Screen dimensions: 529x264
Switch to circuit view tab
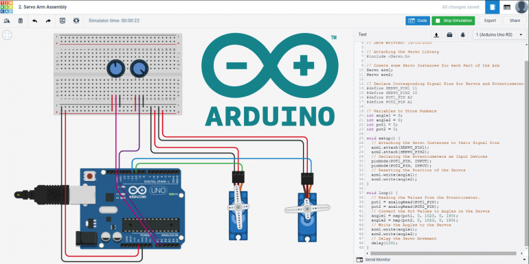point(492,7)
